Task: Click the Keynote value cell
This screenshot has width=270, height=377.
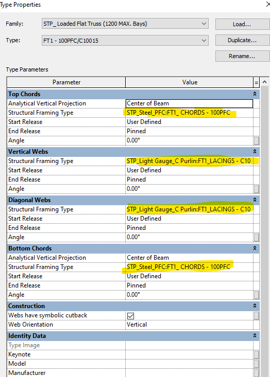Action: tap(189, 354)
